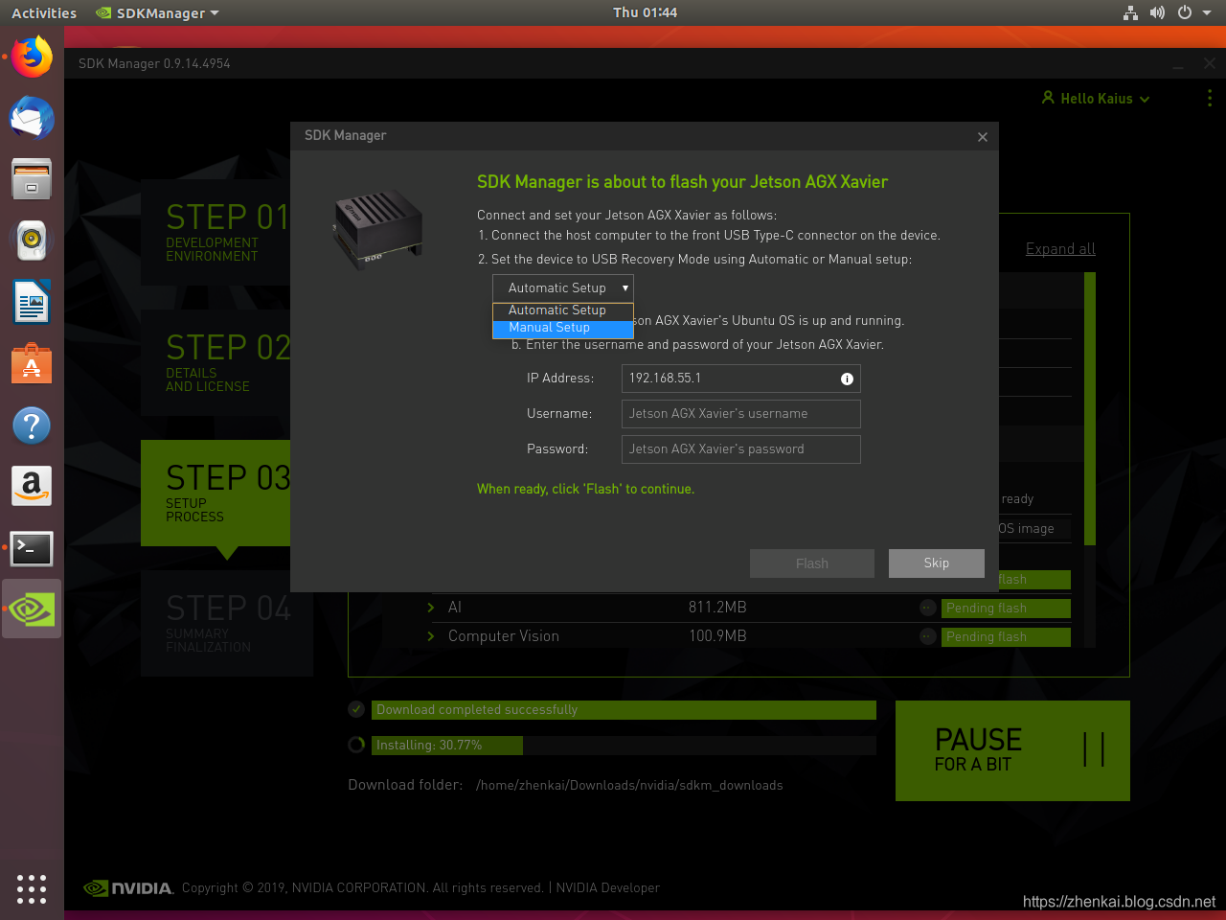Image resolution: width=1226 pixels, height=920 pixels.
Task: Click status icon beside Computer Vision row
Action: pos(927,636)
